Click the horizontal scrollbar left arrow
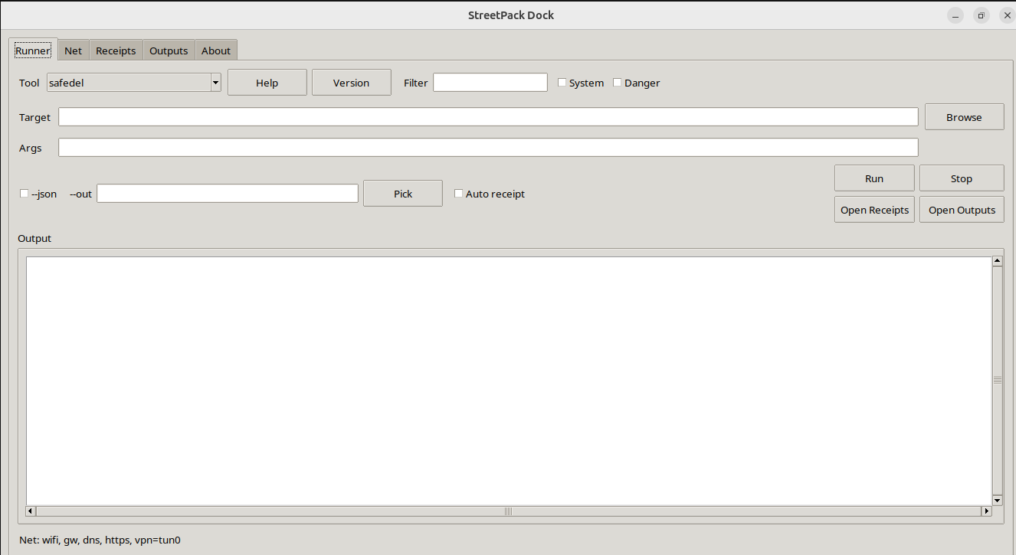Image resolution: width=1016 pixels, height=555 pixels. pos(31,511)
